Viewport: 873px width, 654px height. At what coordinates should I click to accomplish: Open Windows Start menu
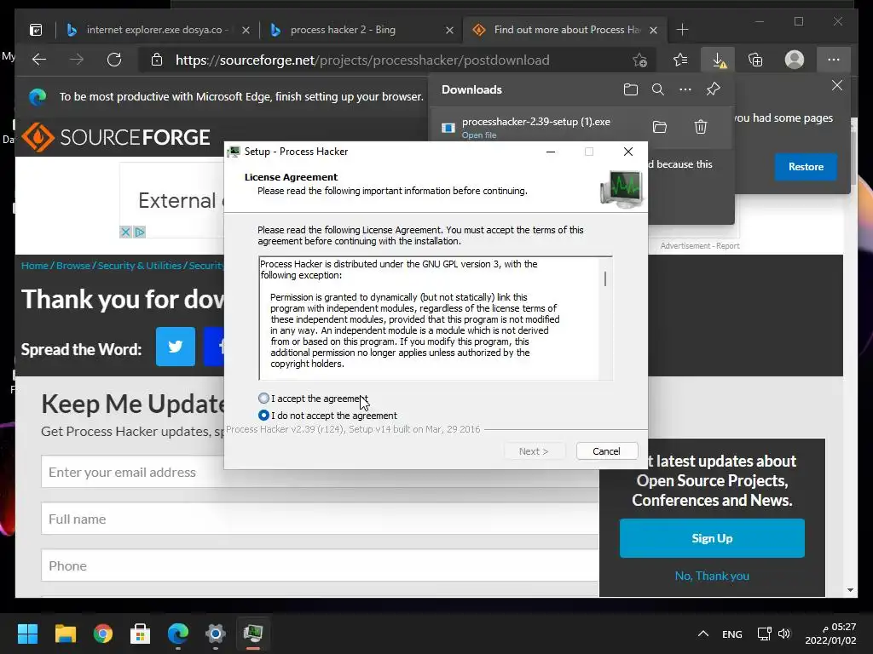tap(27, 634)
